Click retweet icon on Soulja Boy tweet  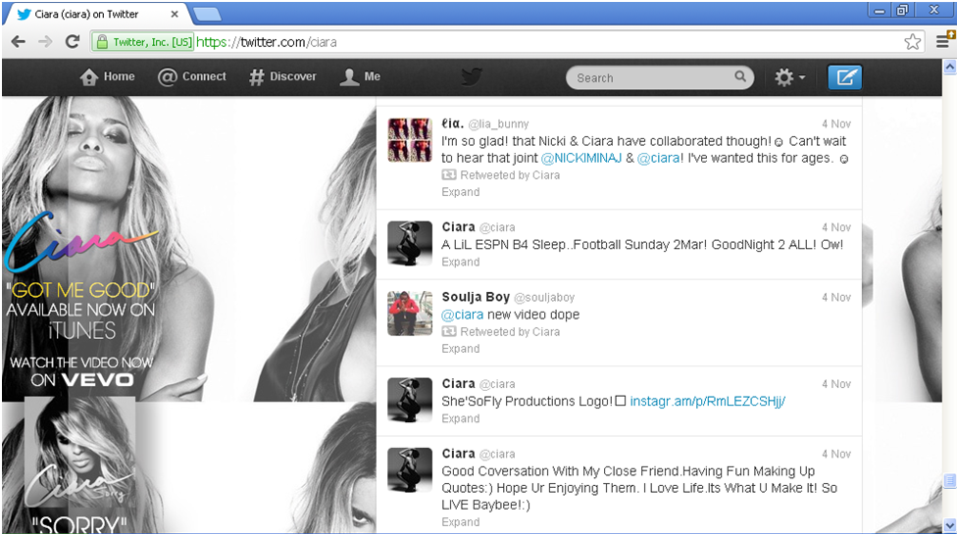click(x=449, y=331)
